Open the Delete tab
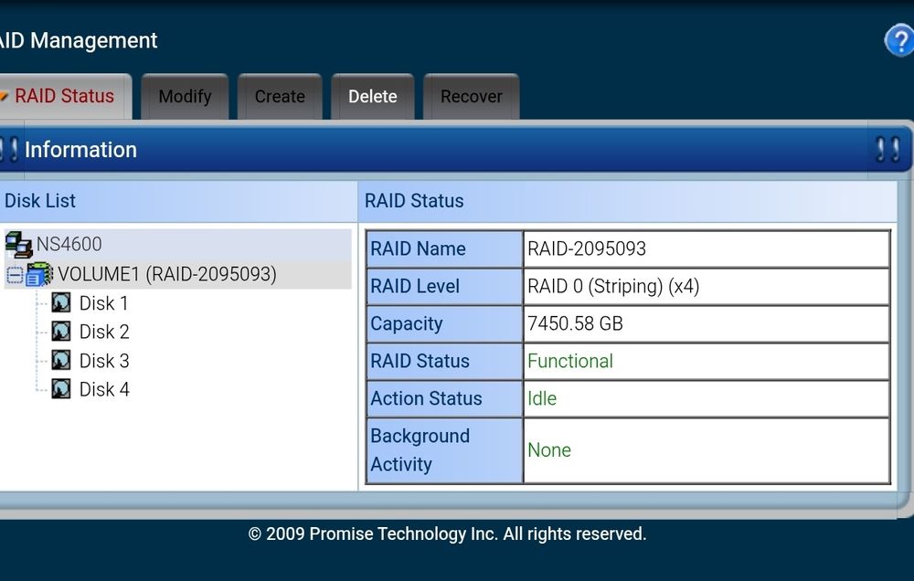 pos(373,97)
